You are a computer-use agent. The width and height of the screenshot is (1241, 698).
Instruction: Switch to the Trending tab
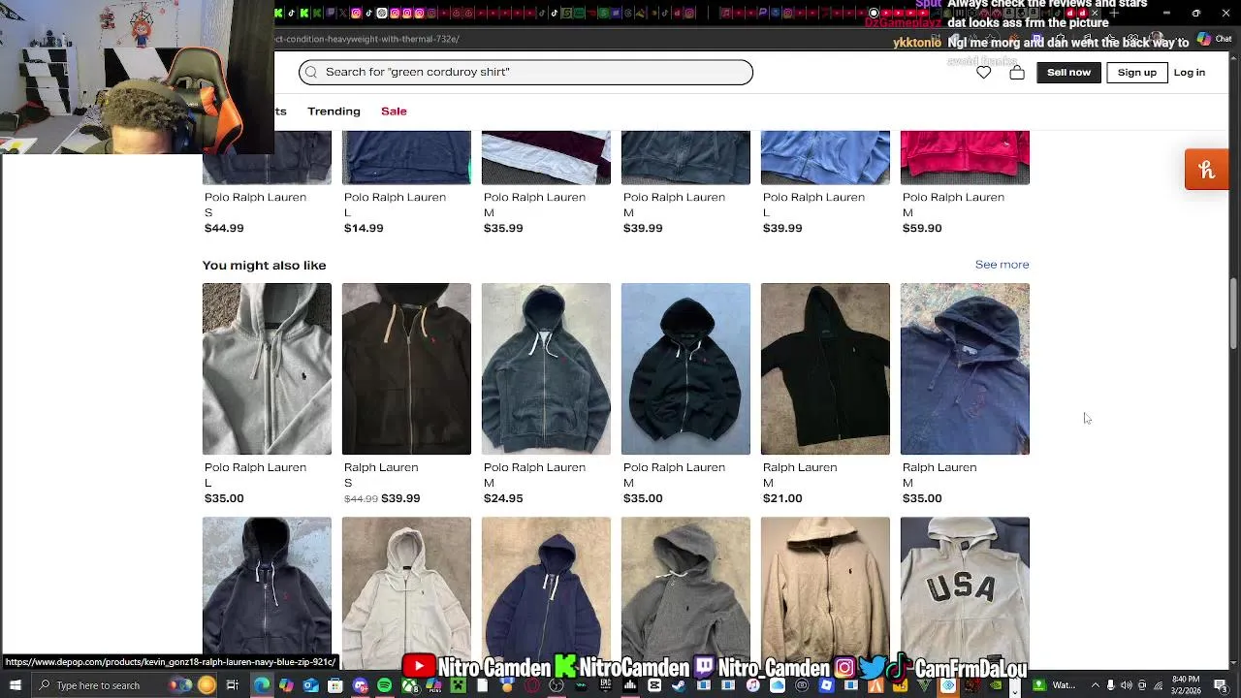(x=334, y=111)
